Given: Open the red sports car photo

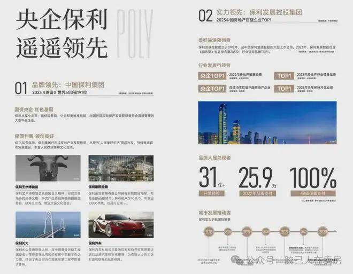Looking at the screenshot, I should click(x=121, y=224).
